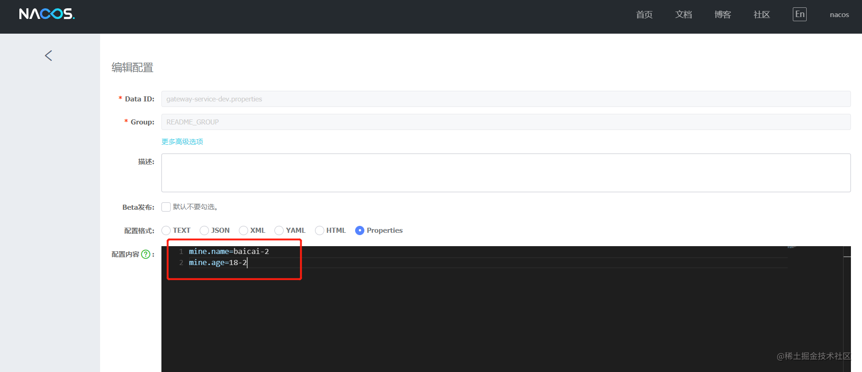Image resolution: width=862 pixels, height=372 pixels.
Task: Expand 更多高级选项 advanced options
Action: 182,142
